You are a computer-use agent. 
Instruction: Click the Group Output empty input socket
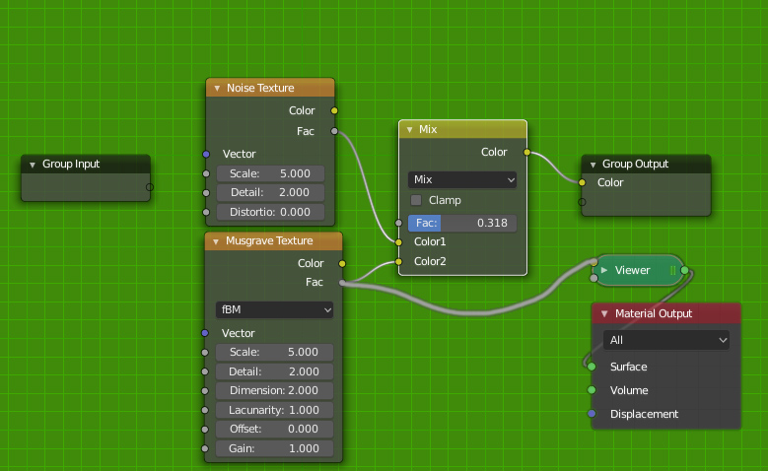click(582, 202)
